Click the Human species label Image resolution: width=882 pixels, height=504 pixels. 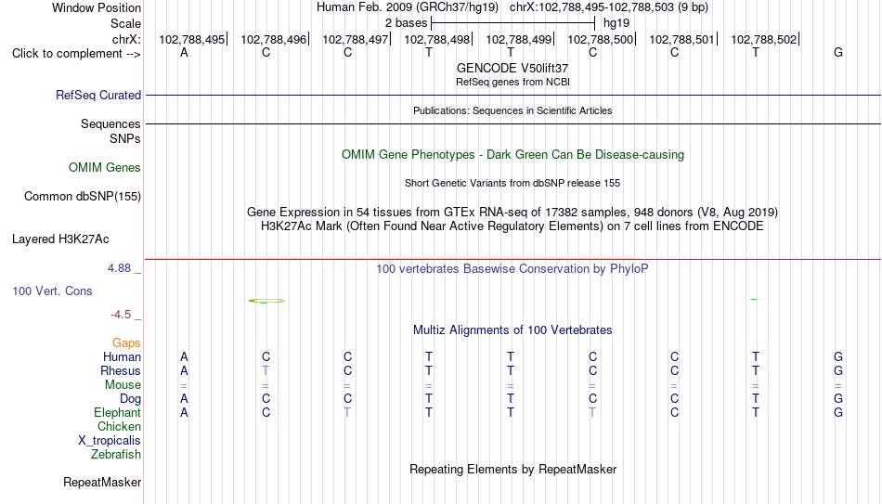pyautogui.click(x=122, y=357)
